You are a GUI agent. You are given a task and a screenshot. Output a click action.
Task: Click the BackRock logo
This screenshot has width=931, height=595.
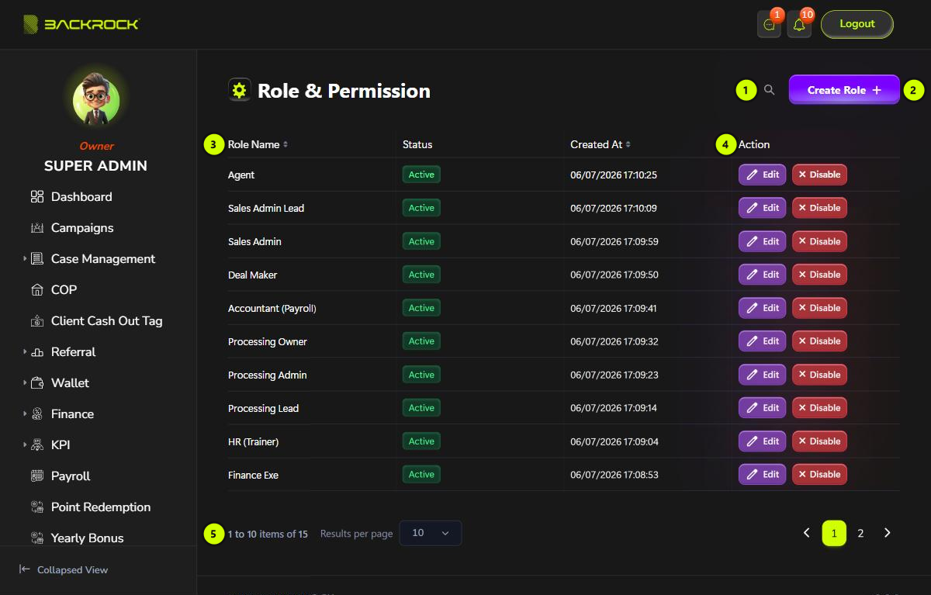pyautogui.click(x=81, y=25)
